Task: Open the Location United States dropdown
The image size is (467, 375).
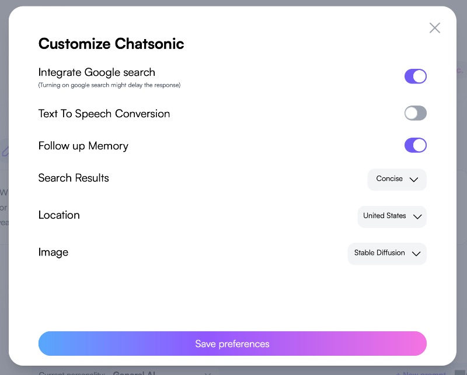Action: tap(392, 217)
